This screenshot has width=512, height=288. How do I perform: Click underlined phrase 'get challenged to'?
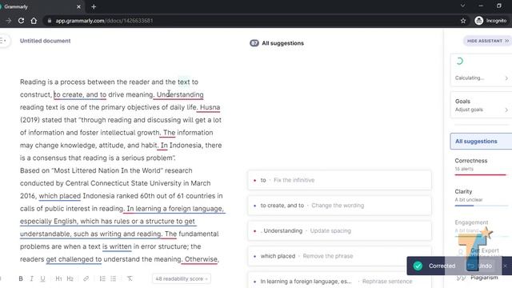pos(74,259)
